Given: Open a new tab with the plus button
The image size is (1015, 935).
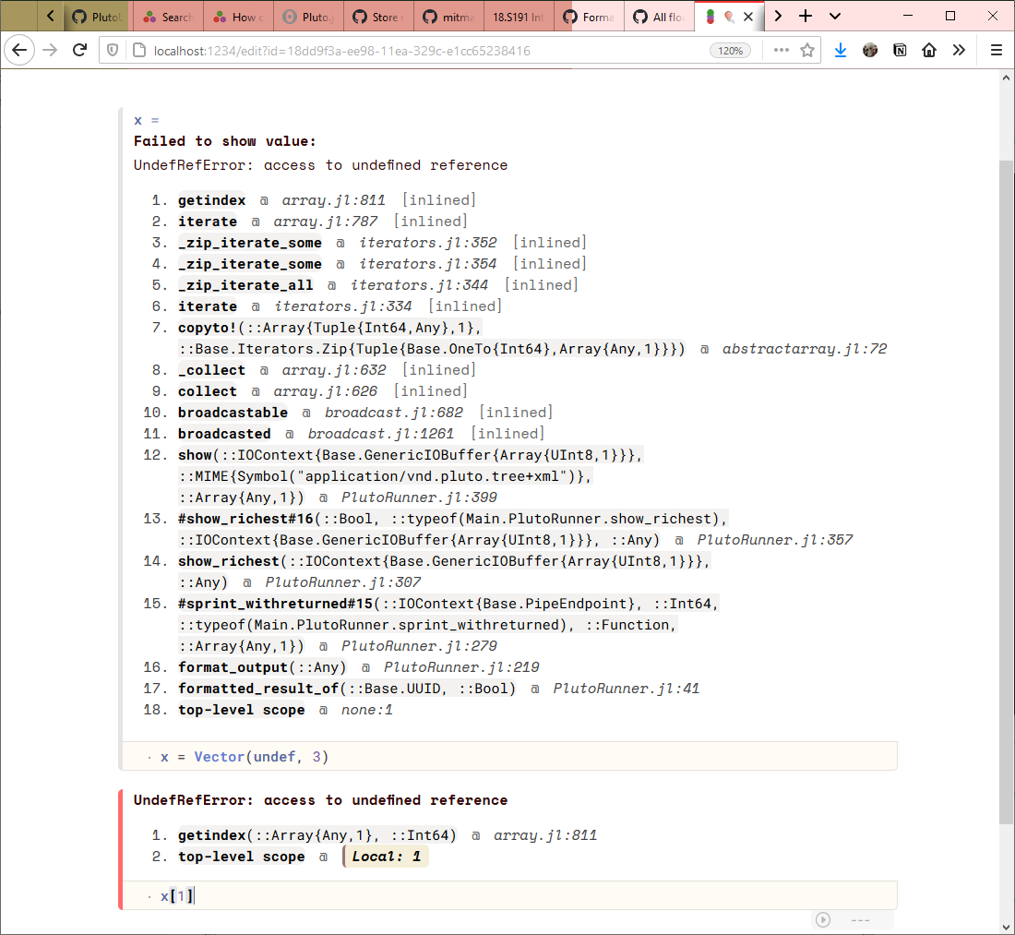Looking at the screenshot, I should point(806,17).
